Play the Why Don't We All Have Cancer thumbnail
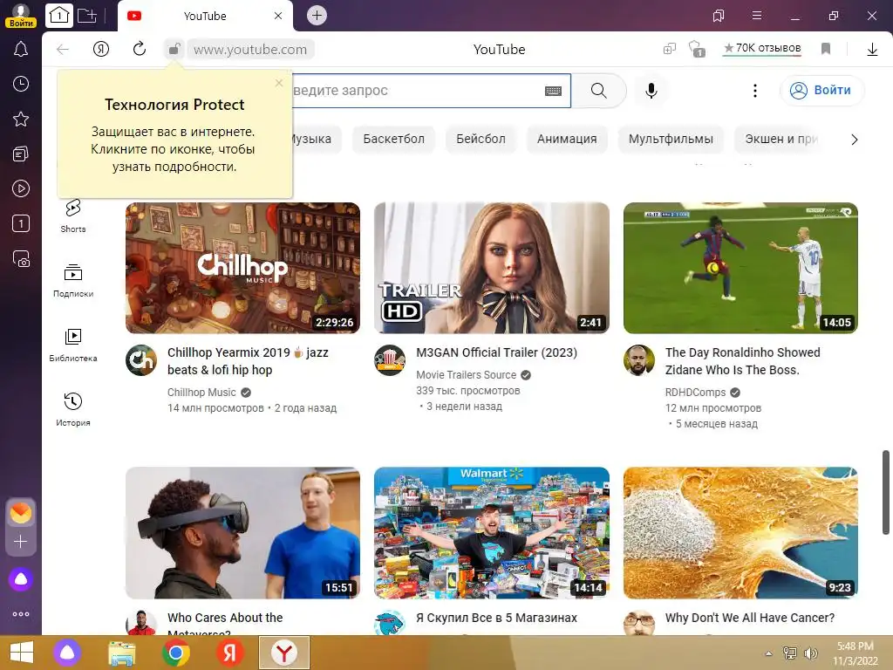The image size is (893, 670). point(740,533)
